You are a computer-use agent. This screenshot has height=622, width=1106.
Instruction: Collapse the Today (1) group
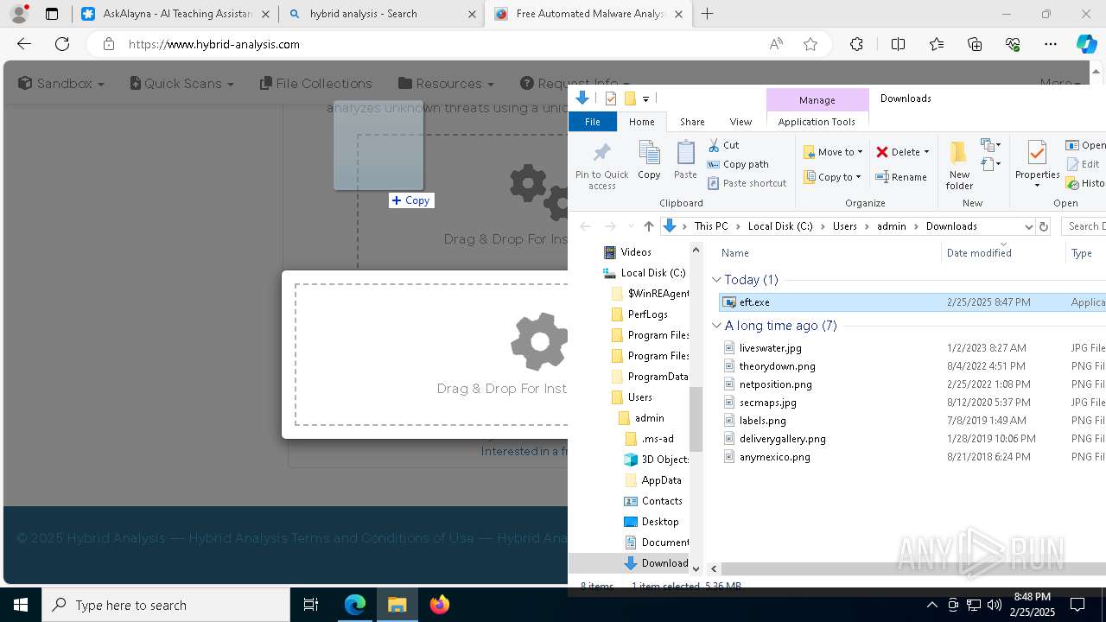click(x=716, y=280)
